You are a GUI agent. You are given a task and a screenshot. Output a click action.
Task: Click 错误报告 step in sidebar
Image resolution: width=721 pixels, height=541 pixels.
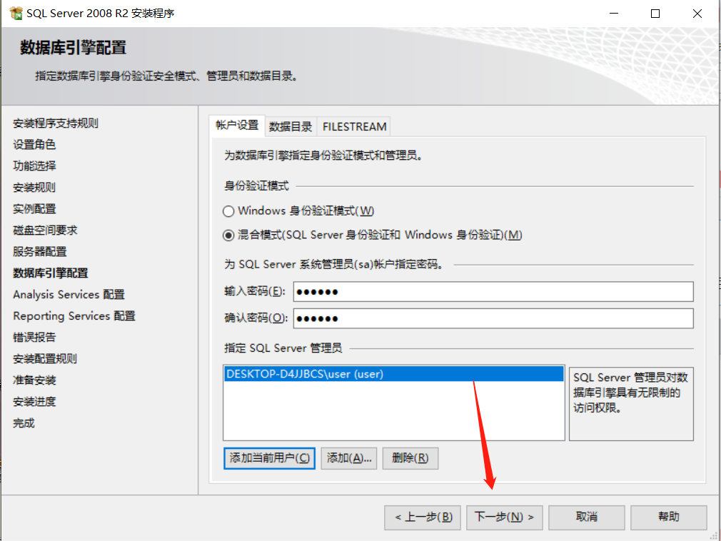click(x=34, y=338)
